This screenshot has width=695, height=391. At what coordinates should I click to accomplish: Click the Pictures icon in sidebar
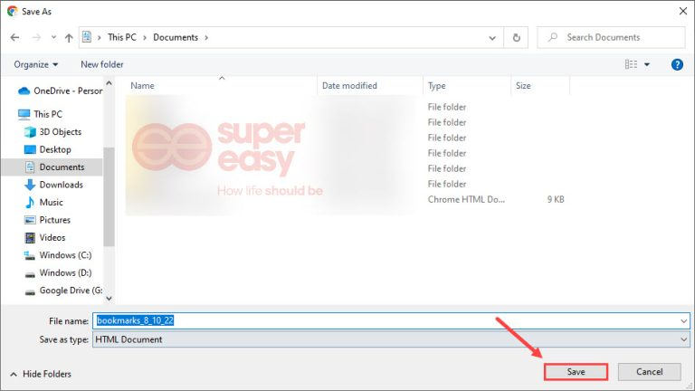click(30, 220)
